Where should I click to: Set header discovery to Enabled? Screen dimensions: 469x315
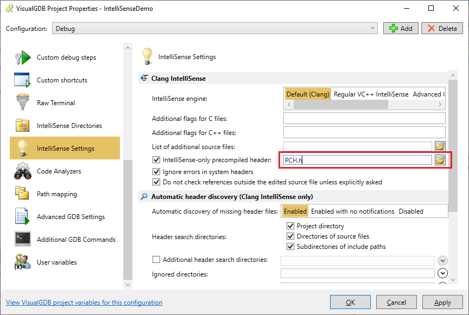pyautogui.click(x=295, y=211)
